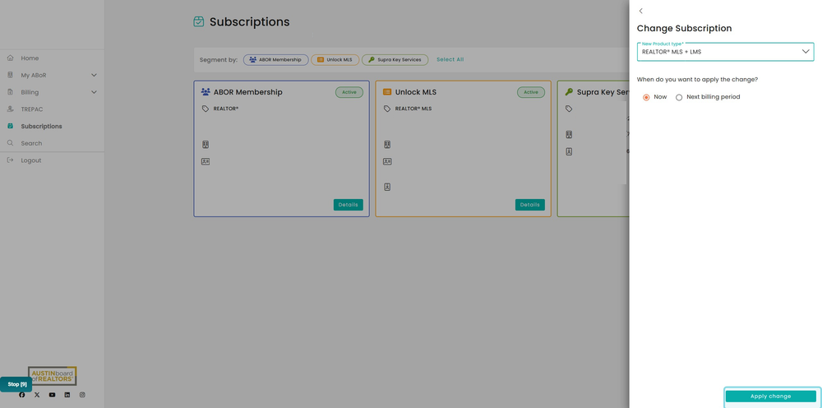Image resolution: width=822 pixels, height=408 pixels.
Task: Expand the My ABoR chevron
Action: pos(95,76)
